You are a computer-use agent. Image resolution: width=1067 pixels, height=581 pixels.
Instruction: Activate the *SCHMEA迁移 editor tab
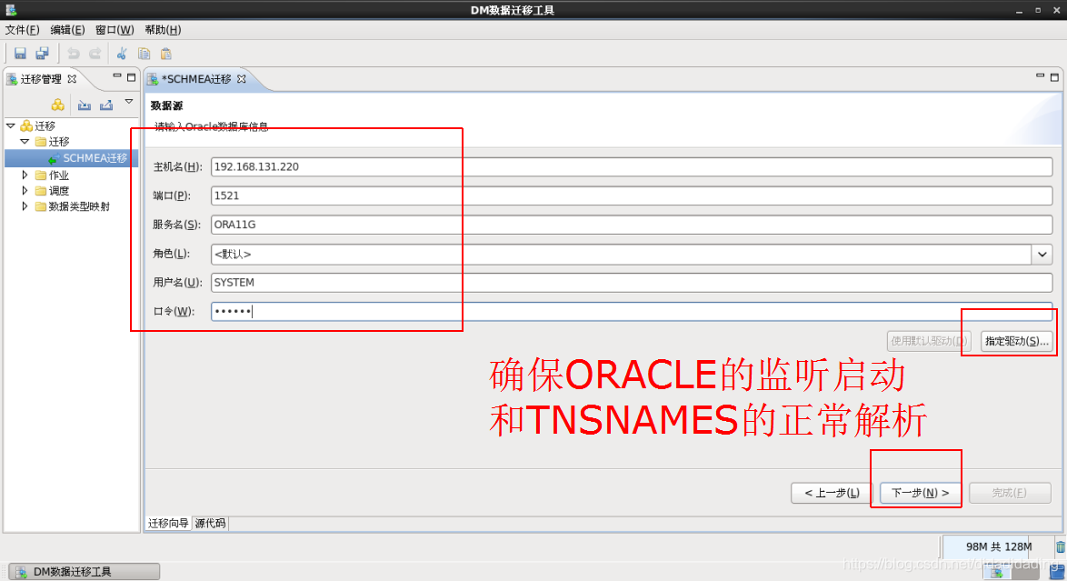point(196,79)
